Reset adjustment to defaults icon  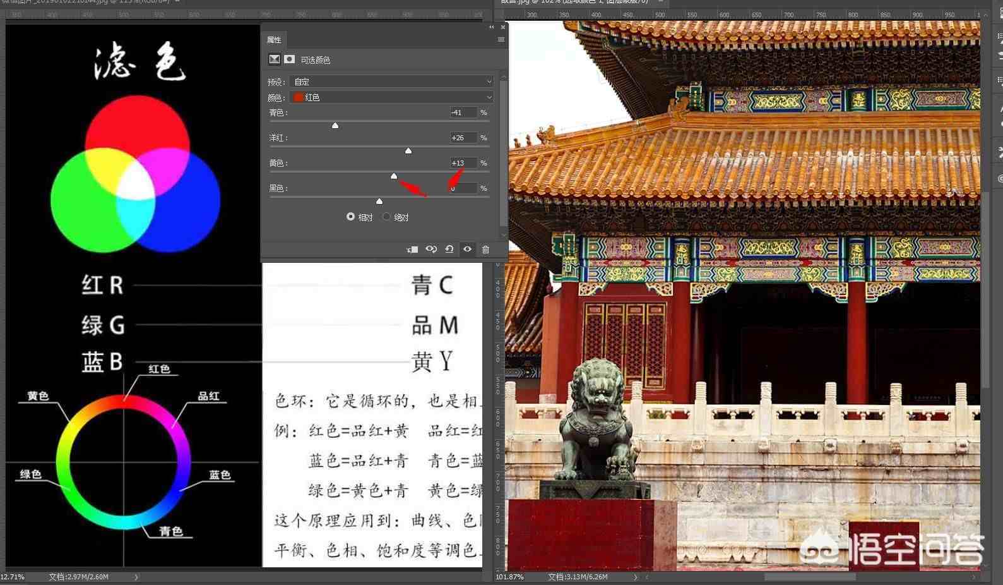[x=449, y=250]
